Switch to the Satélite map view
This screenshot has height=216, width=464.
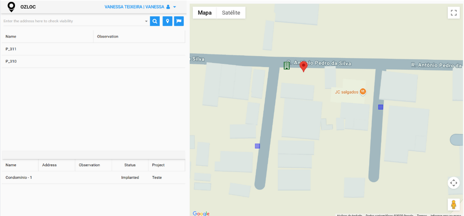pos(231,13)
